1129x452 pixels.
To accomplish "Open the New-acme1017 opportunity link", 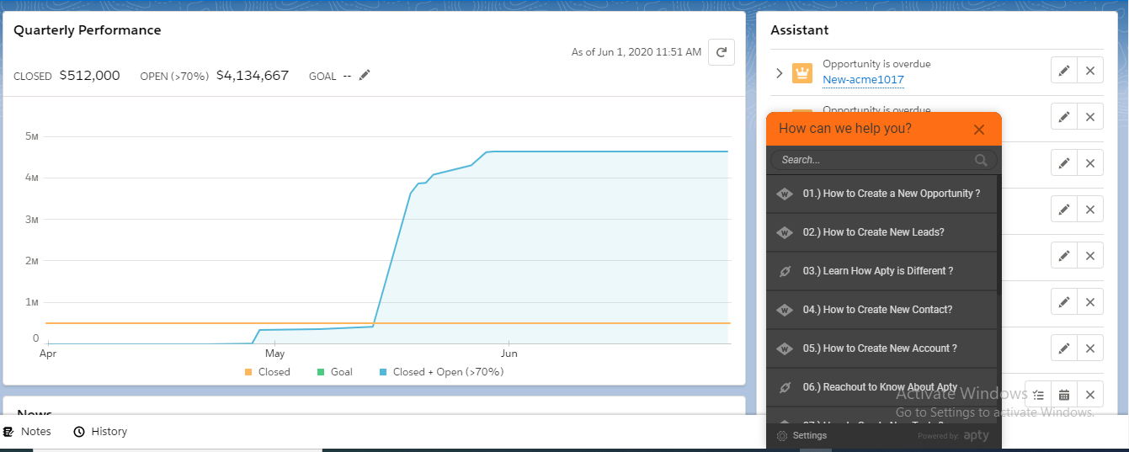I will coord(863,80).
